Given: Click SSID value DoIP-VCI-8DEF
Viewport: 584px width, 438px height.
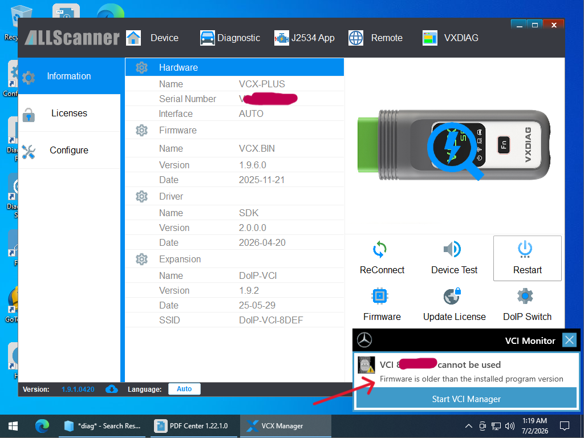Looking at the screenshot, I should 271,320.
